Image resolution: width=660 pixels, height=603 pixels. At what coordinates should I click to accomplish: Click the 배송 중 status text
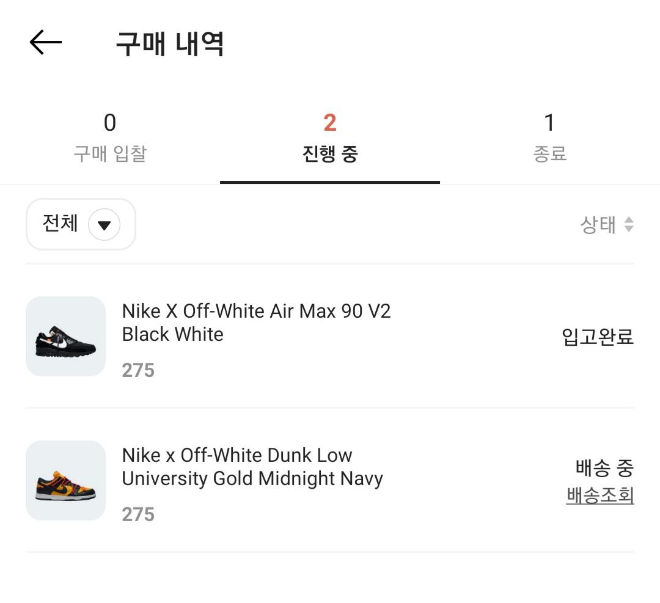(604, 469)
